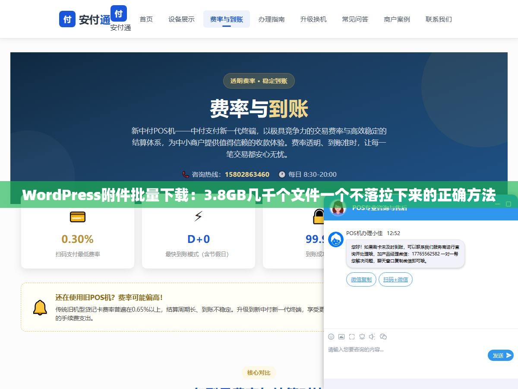Click the screenshot capture icon in chat
The image size is (518, 389).
click(x=352, y=337)
